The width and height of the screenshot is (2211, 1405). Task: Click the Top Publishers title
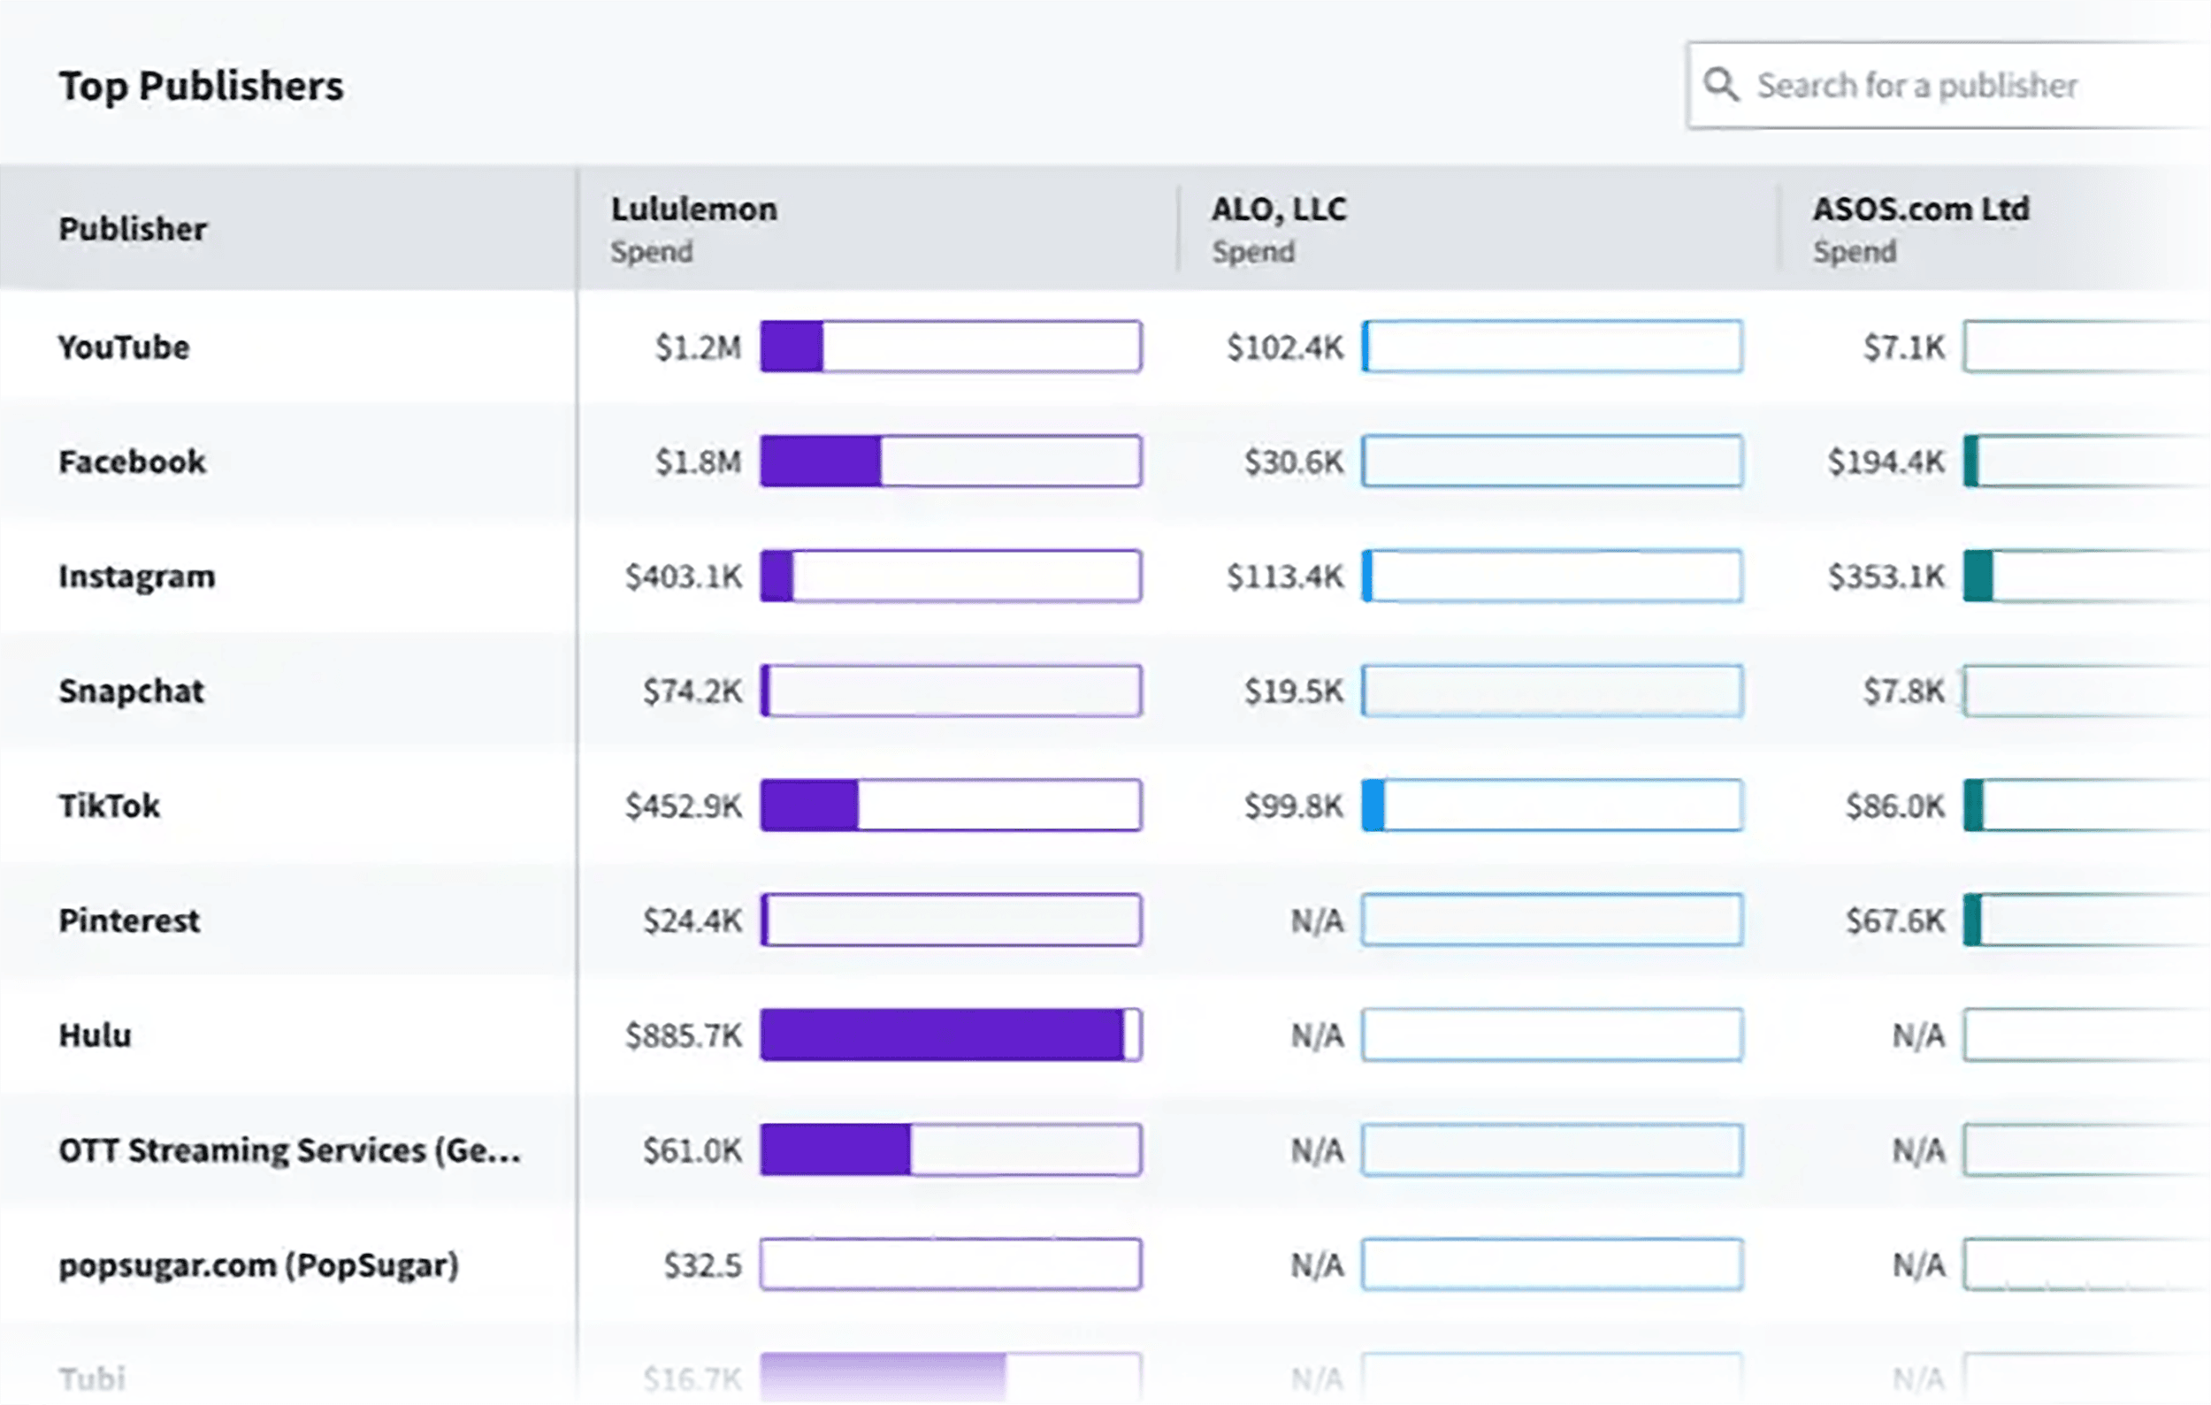tap(203, 86)
